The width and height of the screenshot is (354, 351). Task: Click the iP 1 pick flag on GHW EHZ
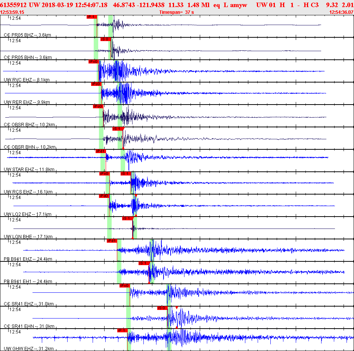click(122, 330)
